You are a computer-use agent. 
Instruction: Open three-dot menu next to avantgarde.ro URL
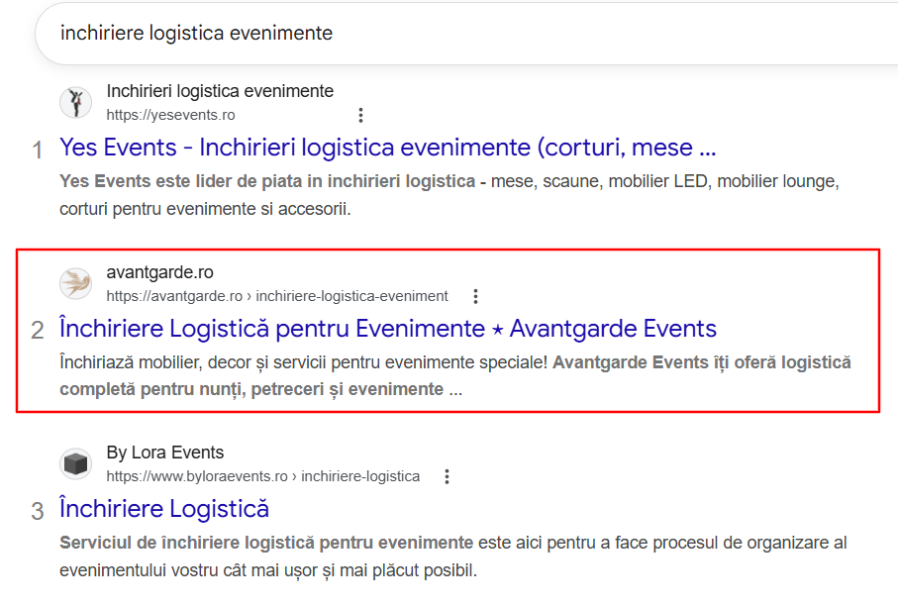pos(475,296)
